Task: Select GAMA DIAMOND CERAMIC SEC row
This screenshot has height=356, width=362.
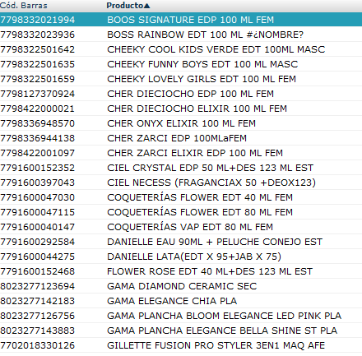Action: click(x=181, y=286)
